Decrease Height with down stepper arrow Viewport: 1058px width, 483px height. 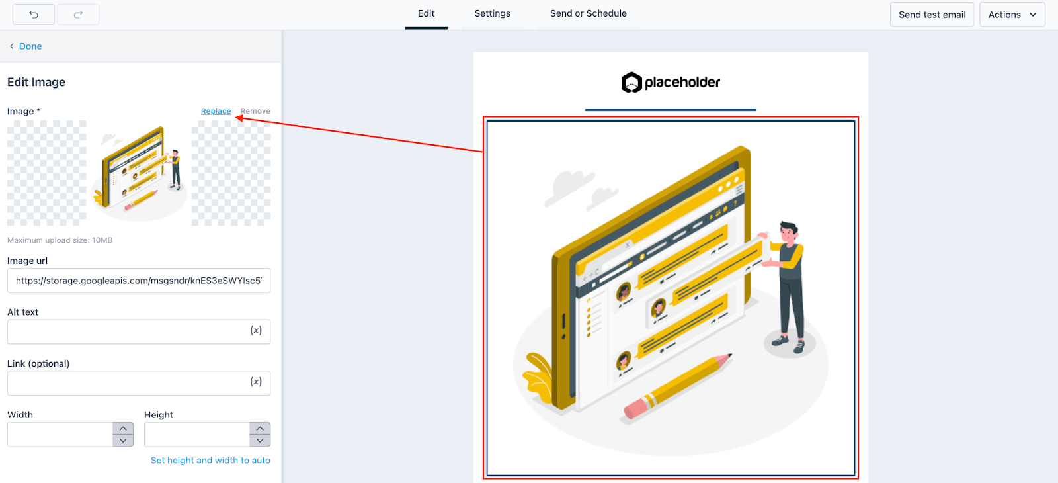pyautogui.click(x=260, y=441)
